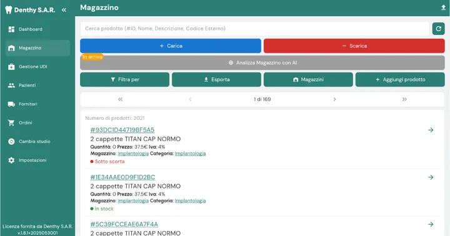Click the '1 di 169' page indicator
450x236 pixels.
pyautogui.click(x=262, y=99)
